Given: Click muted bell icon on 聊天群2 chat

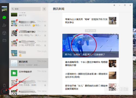Looking at the screenshot, I should pos(45,35).
